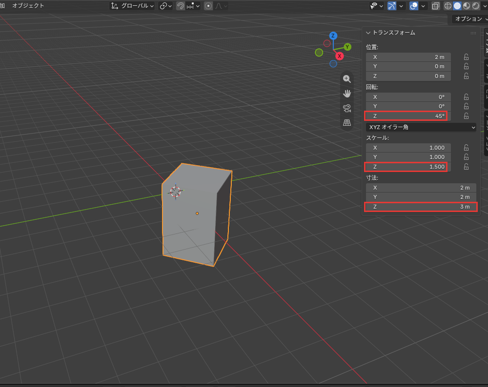The width and height of the screenshot is (488, 387).
Task: Toggle lock for 位置 Y
Action: [x=466, y=66]
